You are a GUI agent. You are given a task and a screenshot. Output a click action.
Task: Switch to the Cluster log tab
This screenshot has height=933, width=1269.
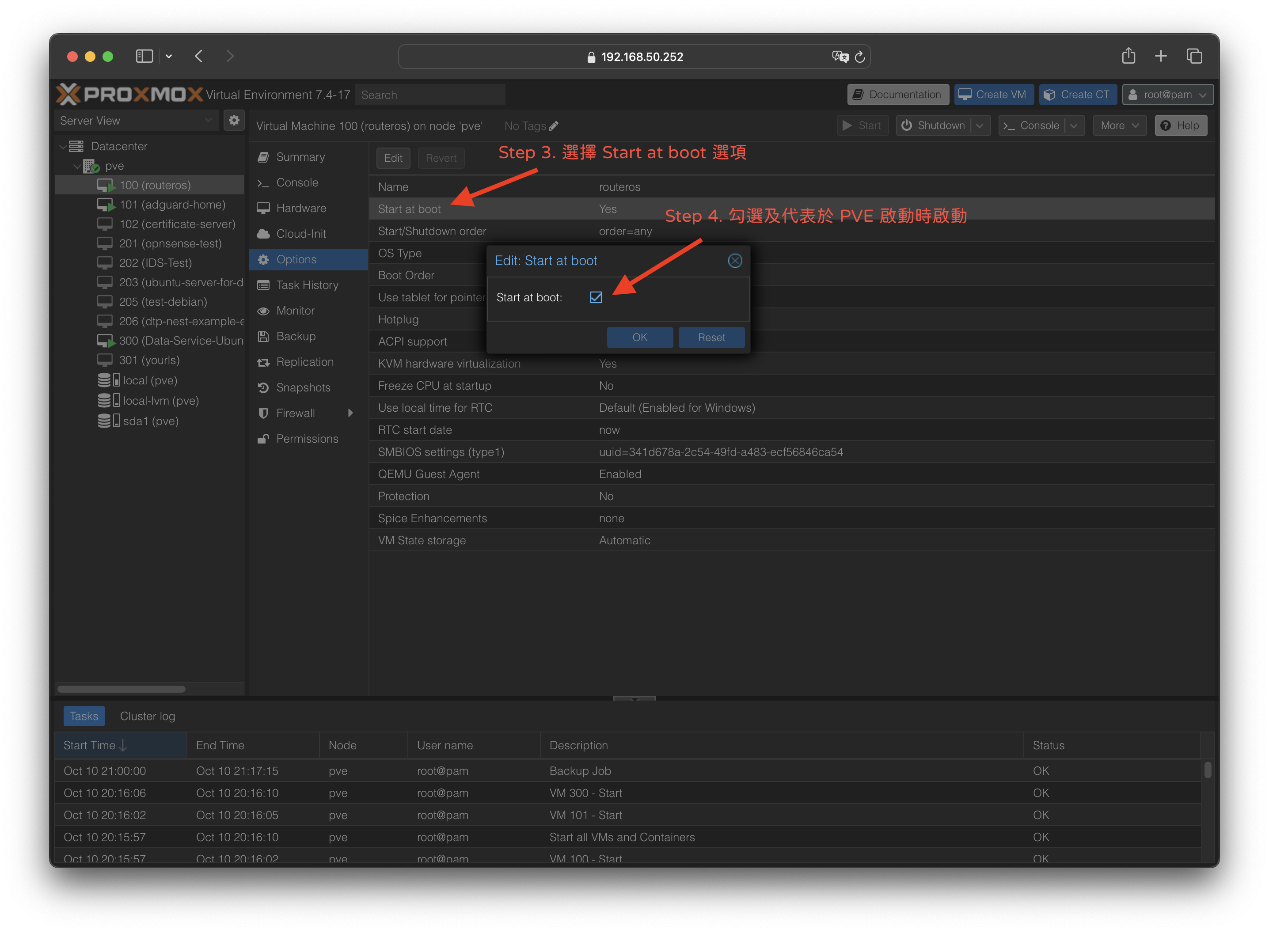(x=148, y=716)
